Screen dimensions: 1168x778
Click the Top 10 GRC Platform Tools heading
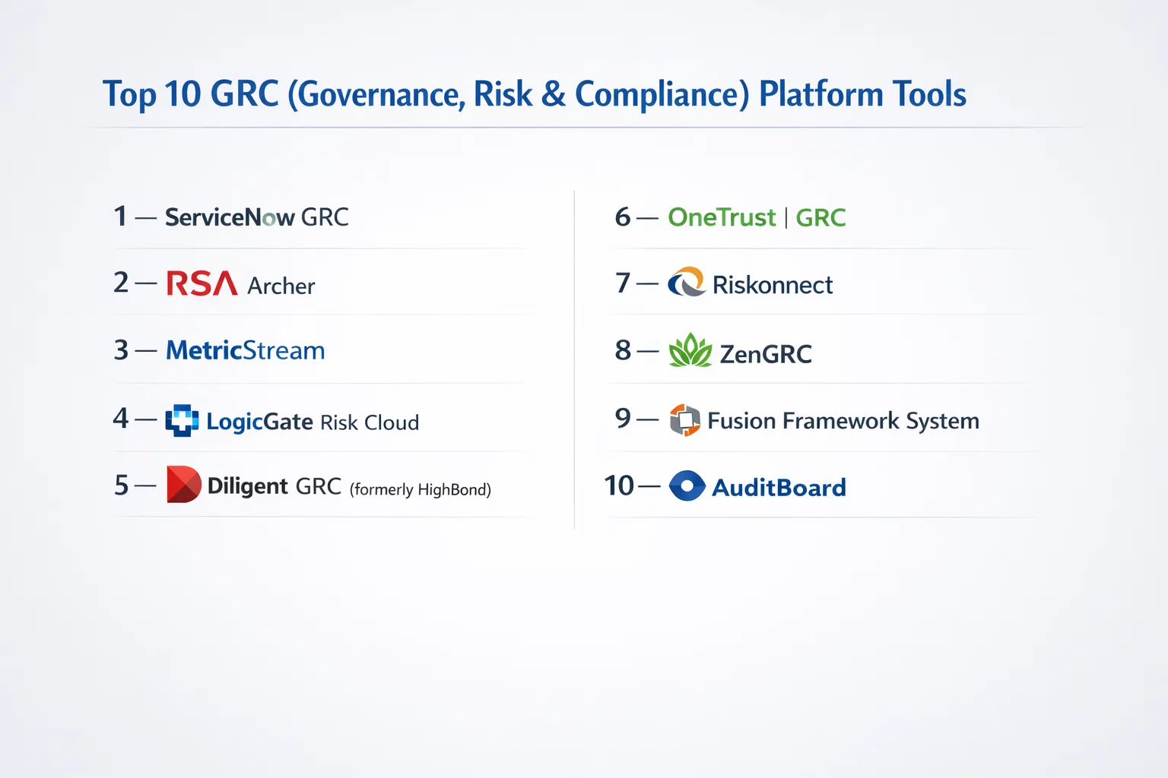coord(534,94)
